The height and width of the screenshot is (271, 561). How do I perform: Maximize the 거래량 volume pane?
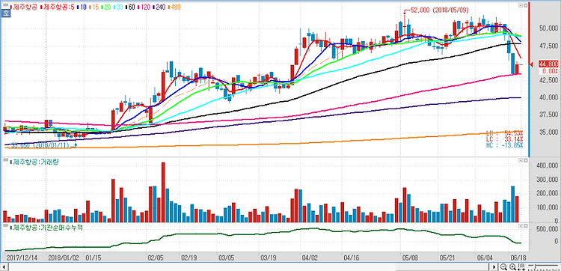(526, 161)
